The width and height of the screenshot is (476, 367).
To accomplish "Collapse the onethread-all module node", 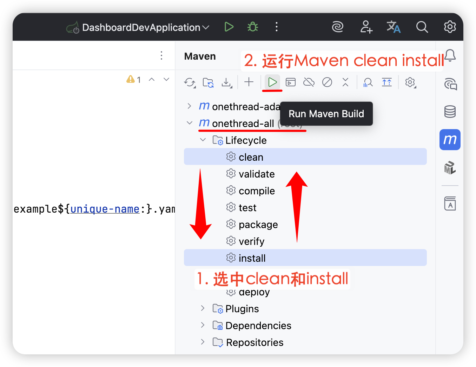I will click(x=190, y=123).
